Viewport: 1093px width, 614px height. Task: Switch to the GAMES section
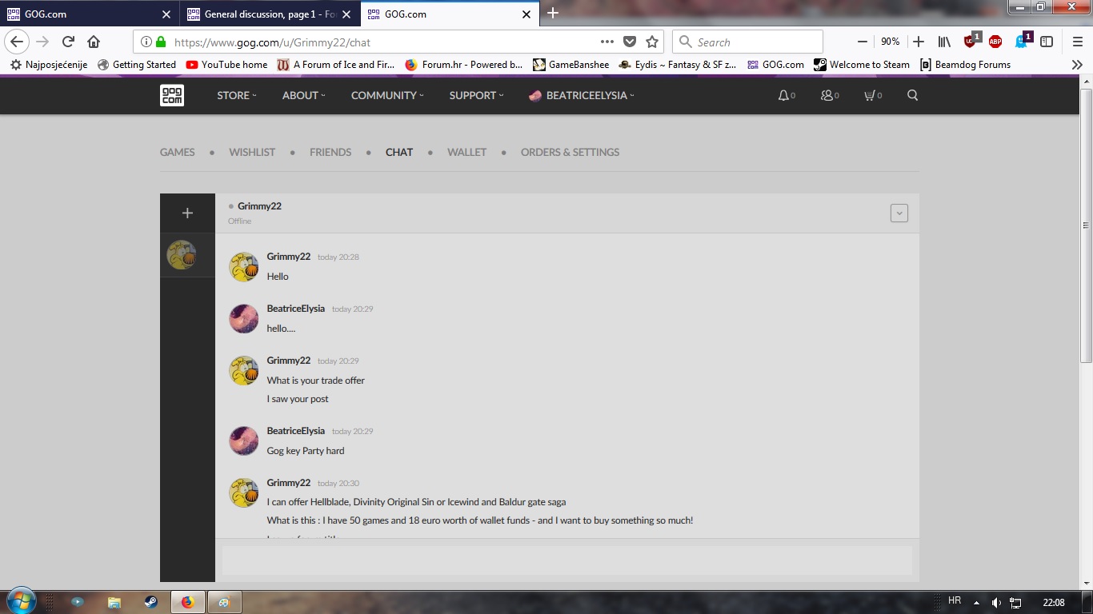tap(178, 152)
